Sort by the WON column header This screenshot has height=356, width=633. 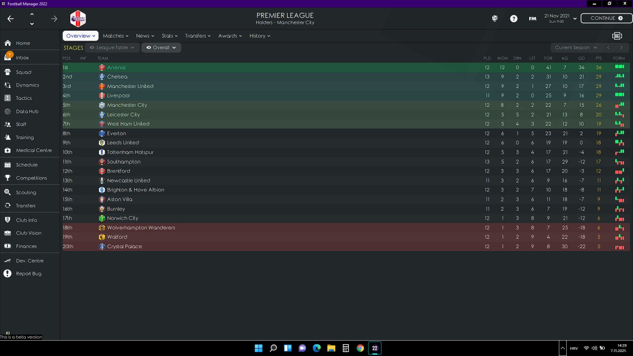point(502,58)
